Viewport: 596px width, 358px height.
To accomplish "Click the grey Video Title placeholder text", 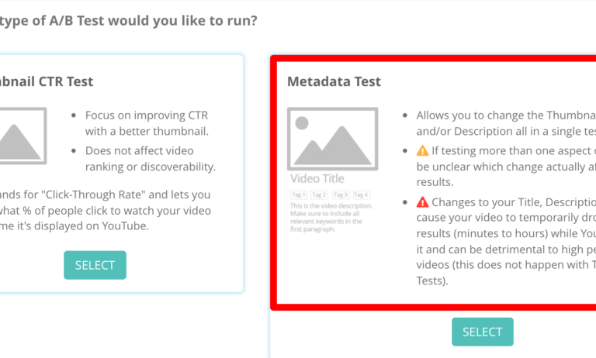I will pyautogui.click(x=317, y=178).
